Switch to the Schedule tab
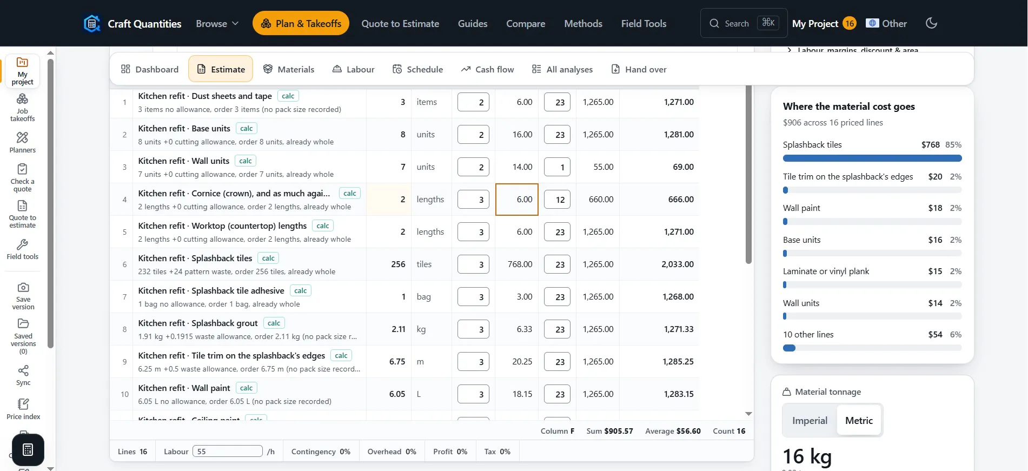This screenshot has width=1028, height=471. pos(417,69)
